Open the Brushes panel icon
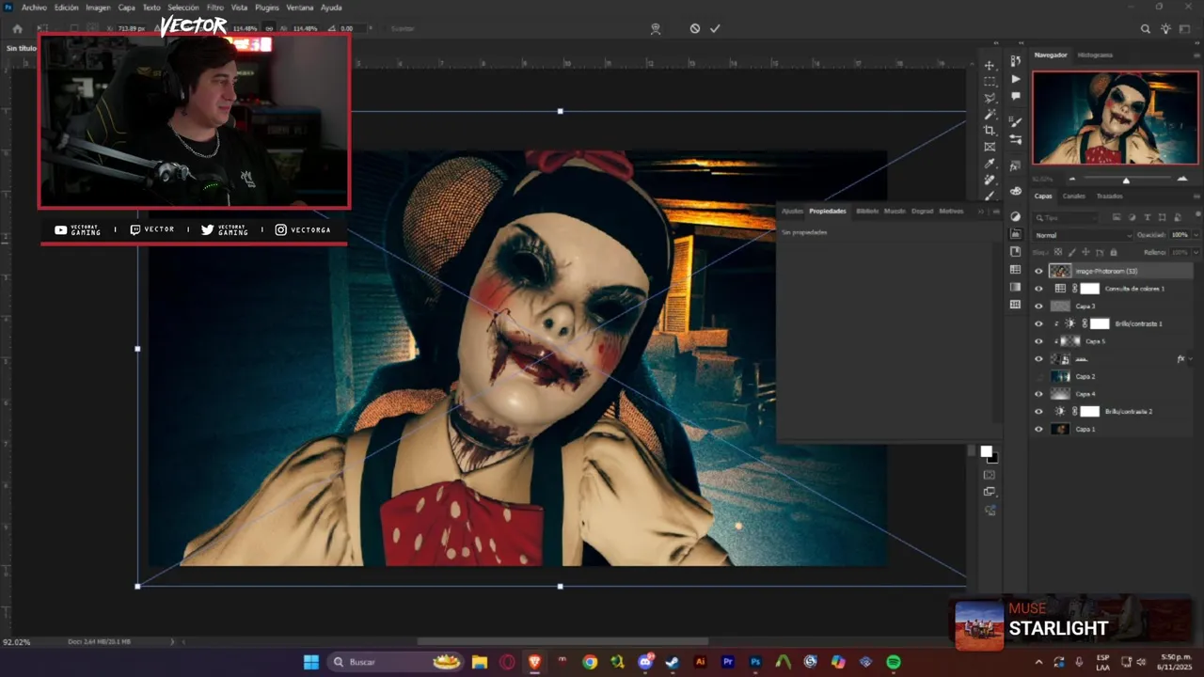Image resolution: width=1204 pixels, height=677 pixels. point(1016,122)
